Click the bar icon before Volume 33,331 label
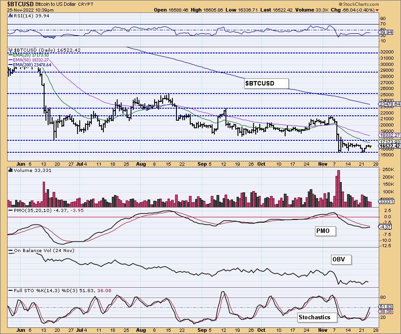 tap(11, 170)
